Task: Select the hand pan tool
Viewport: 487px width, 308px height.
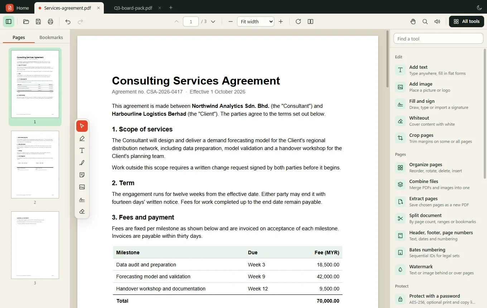Action: click(x=413, y=21)
